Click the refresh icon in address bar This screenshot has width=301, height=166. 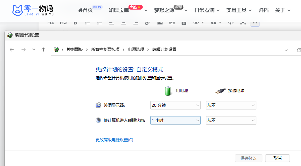point(298,50)
